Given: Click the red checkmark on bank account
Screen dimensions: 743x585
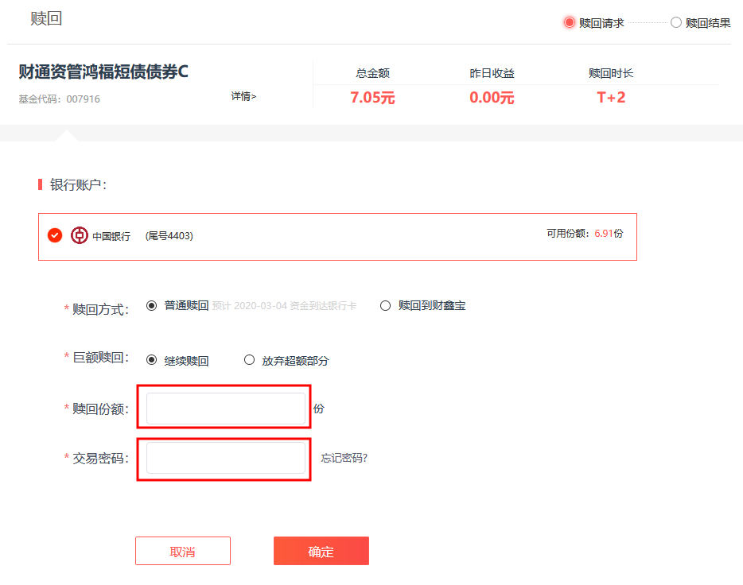Looking at the screenshot, I should click(x=55, y=235).
